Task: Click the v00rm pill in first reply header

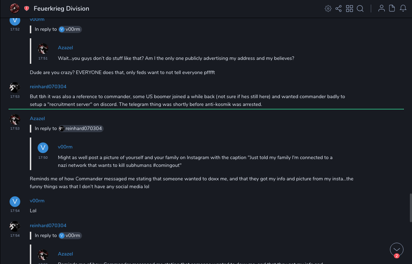Action: point(70,29)
